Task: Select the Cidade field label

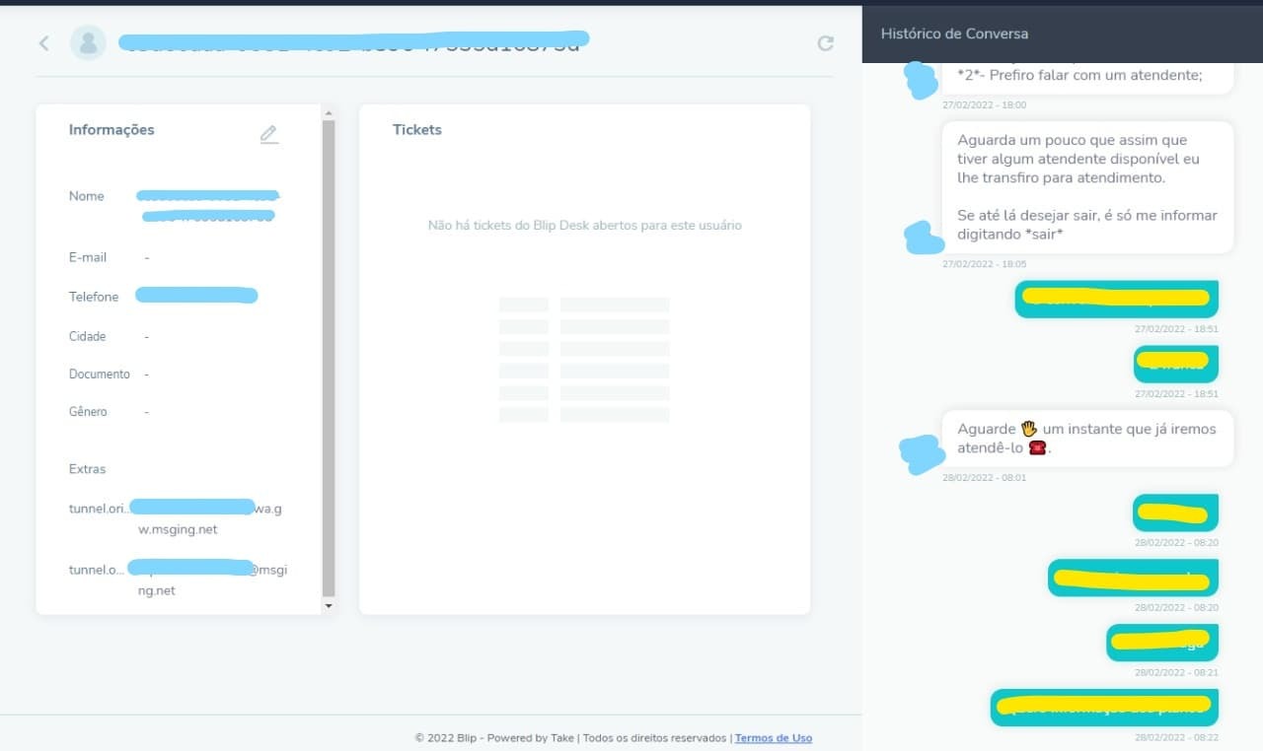Action: click(x=87, y=336)
